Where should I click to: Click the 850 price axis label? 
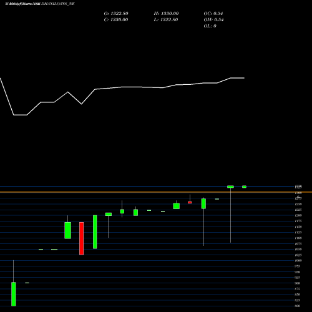[x=298, y=295]
